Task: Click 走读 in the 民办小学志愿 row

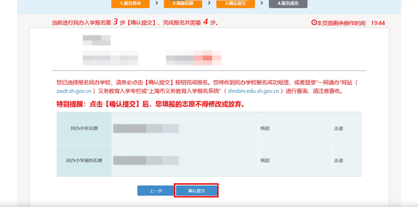Action: 339,128
